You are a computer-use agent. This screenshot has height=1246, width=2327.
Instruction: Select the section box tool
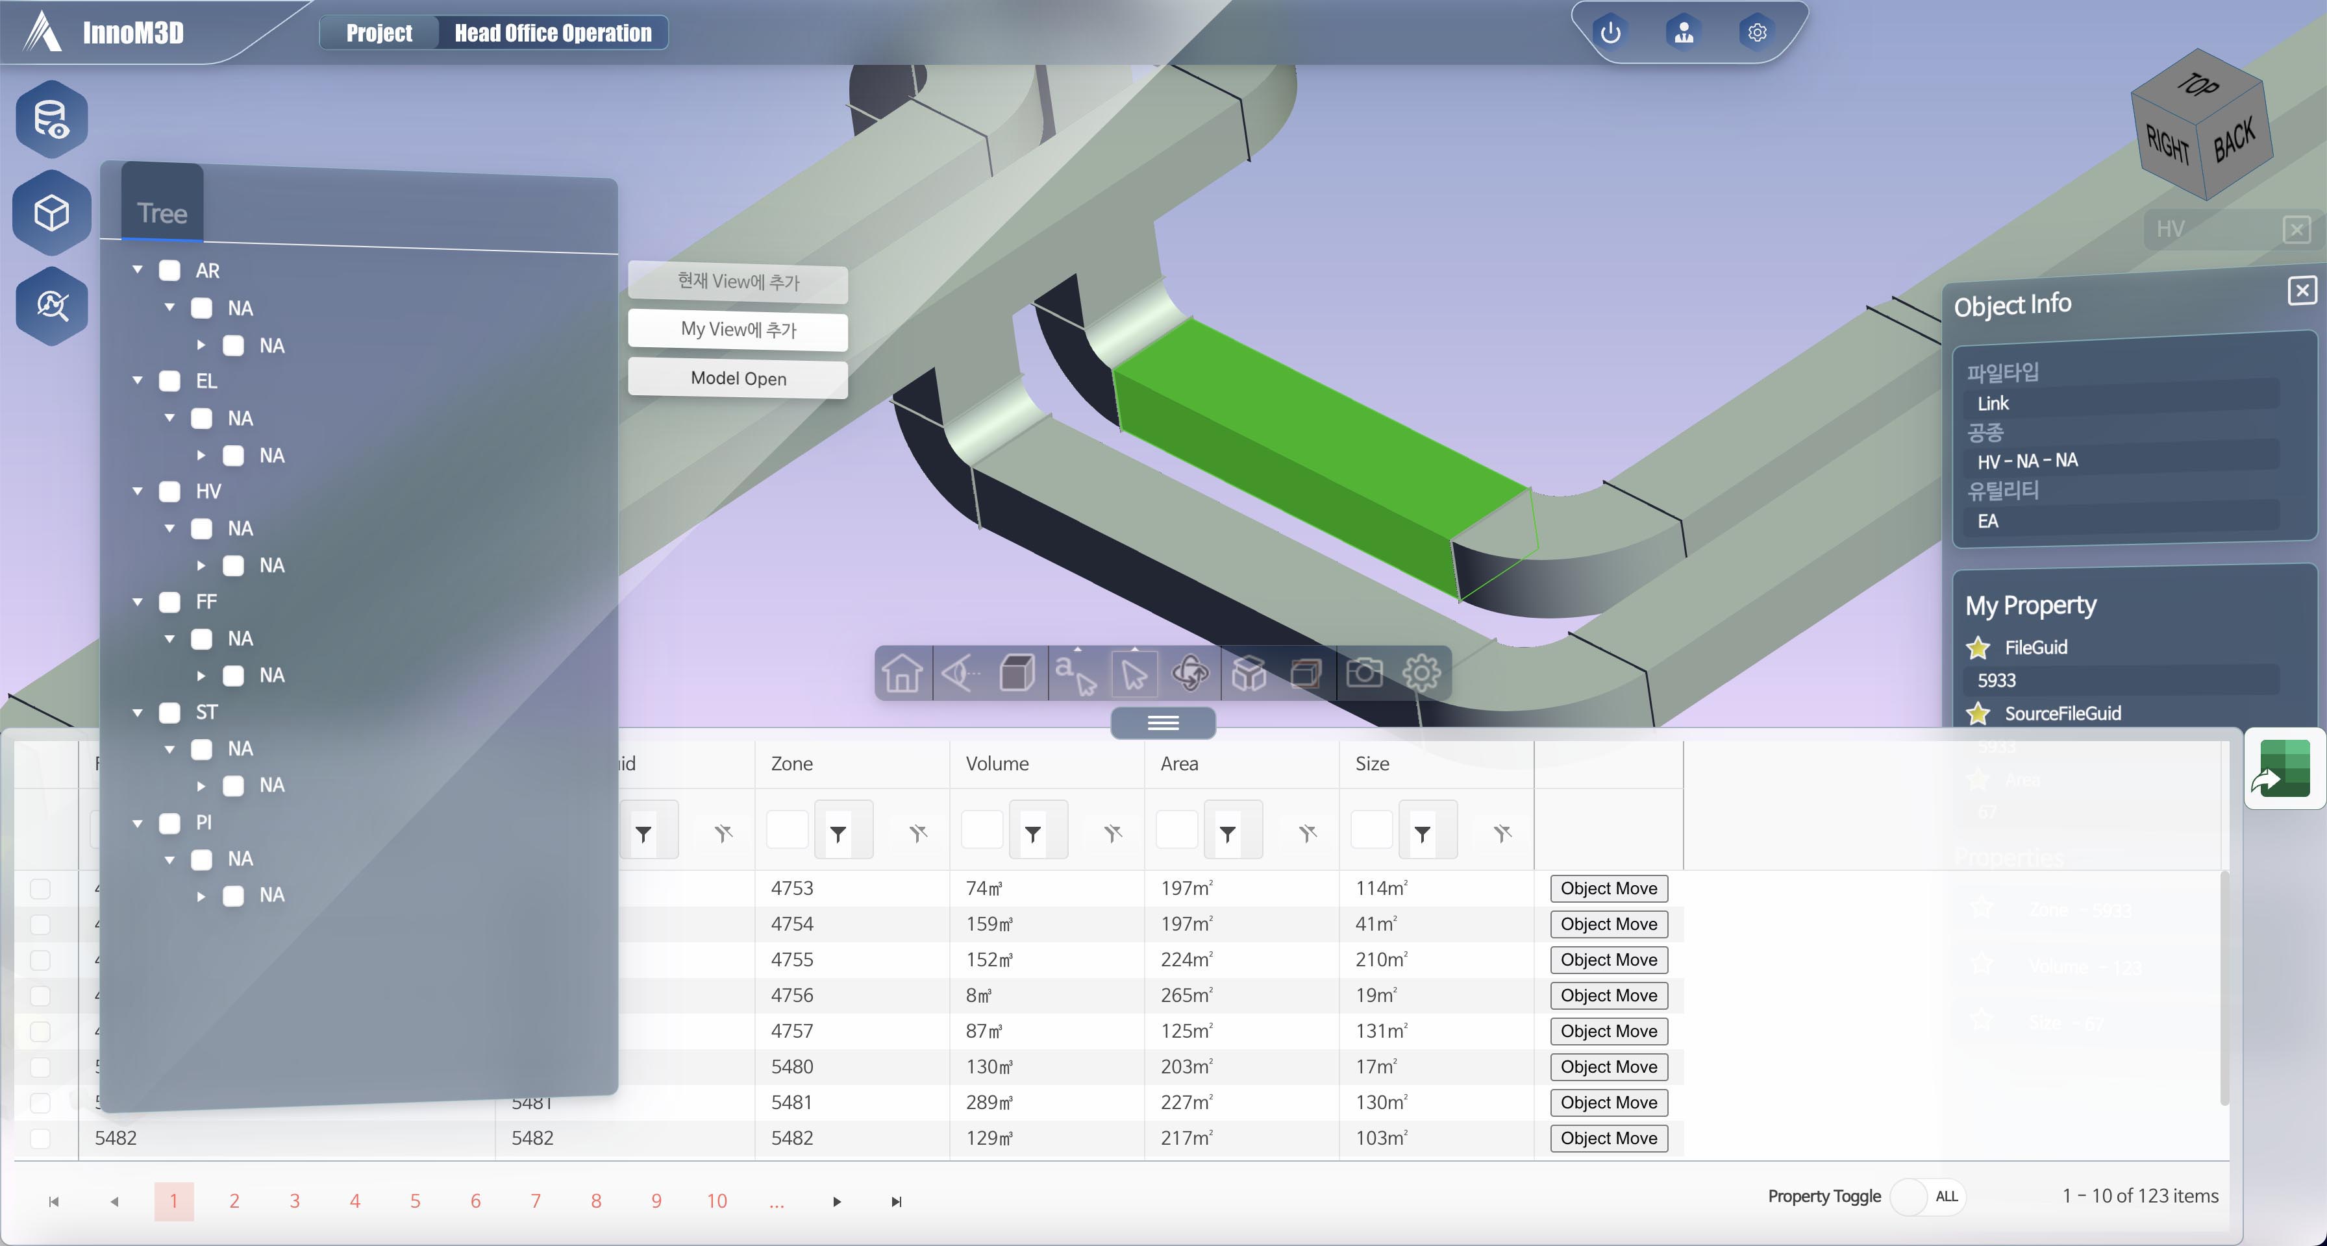click(1306, 674)
